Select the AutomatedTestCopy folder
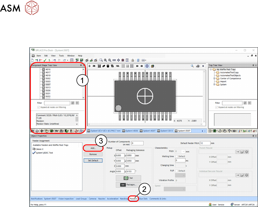Image resolution: width=258 pixels, height=207 pixels. [x=229, y=72]
